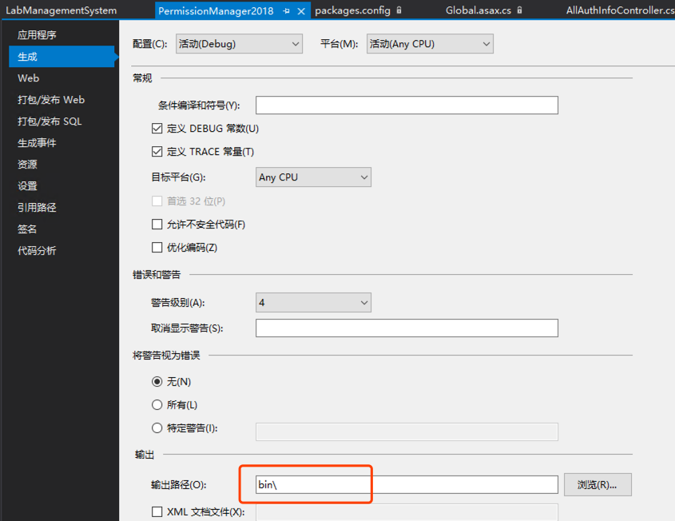Enable 允许不安全代码 checkbox
The height and width of the screenshot is (521, 675).
coord(157,225)
